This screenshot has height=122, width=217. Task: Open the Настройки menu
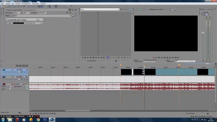point(35,4)
